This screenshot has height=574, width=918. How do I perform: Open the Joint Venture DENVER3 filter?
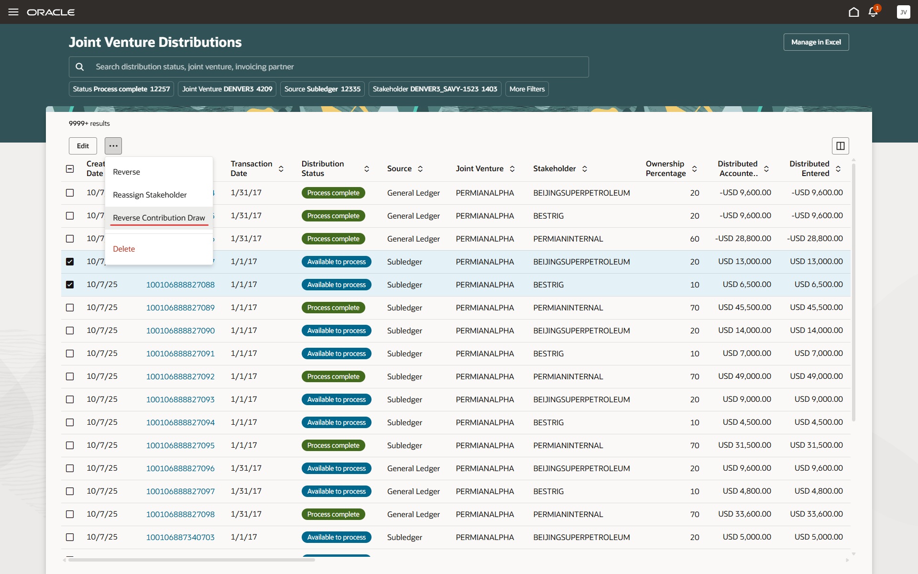[x=227, y=89]
